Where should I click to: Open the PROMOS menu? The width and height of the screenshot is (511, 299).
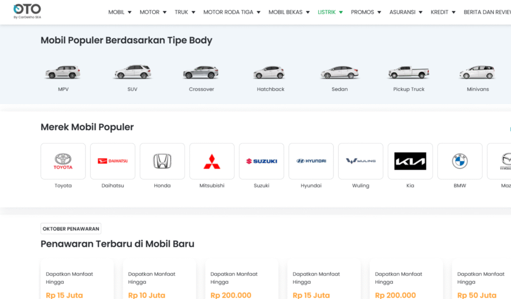pos(366,12)
